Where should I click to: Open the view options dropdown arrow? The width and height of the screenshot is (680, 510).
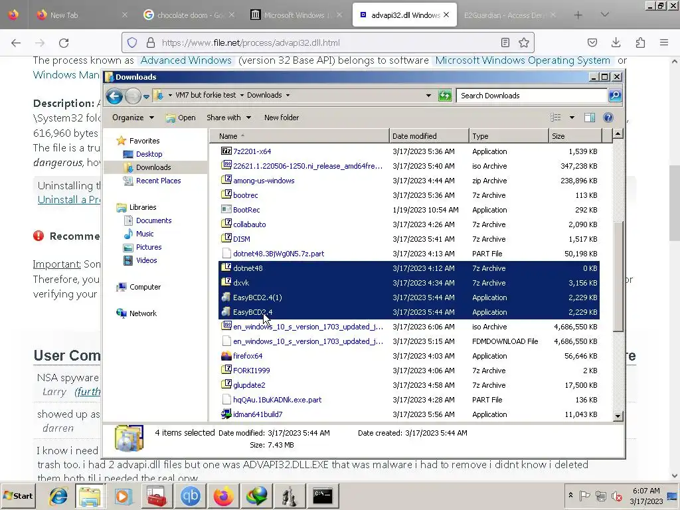tap(572, 118)
